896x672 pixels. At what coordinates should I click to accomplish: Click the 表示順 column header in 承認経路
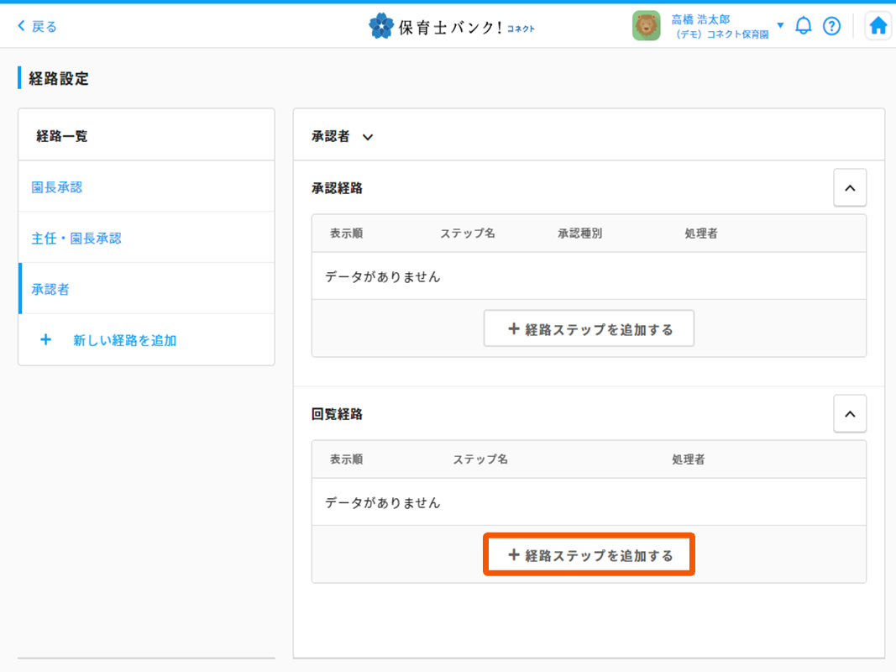(346, 234)
